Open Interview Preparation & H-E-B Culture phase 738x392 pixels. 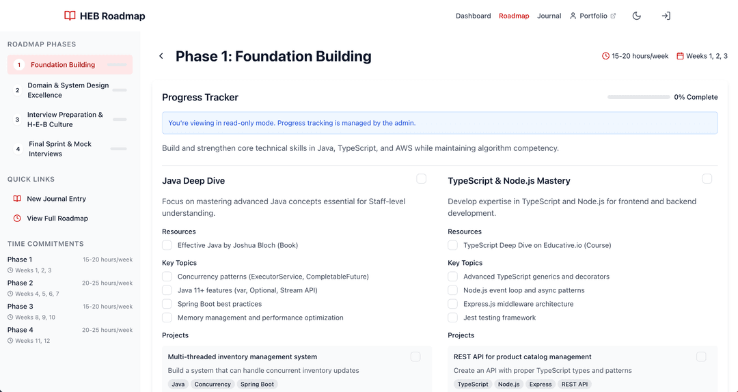(x=65, y=120)
